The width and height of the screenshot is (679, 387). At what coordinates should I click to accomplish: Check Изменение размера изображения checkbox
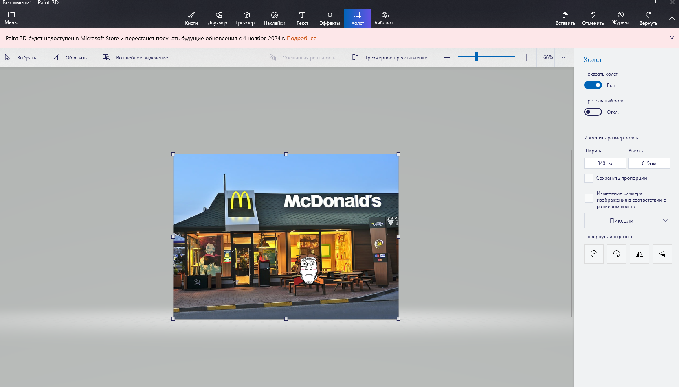(589, 198)
